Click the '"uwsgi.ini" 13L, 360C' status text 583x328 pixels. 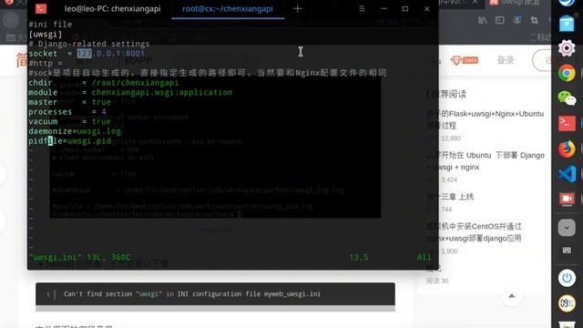pyautogui.click(x=79, y=257)
